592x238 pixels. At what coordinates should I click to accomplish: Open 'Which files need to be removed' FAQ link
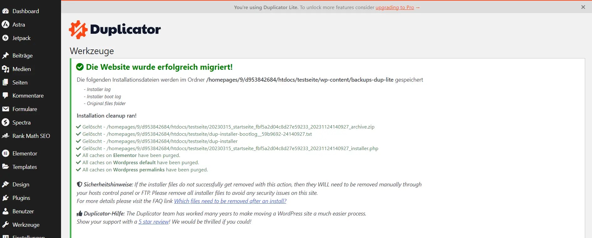(230, 201)
